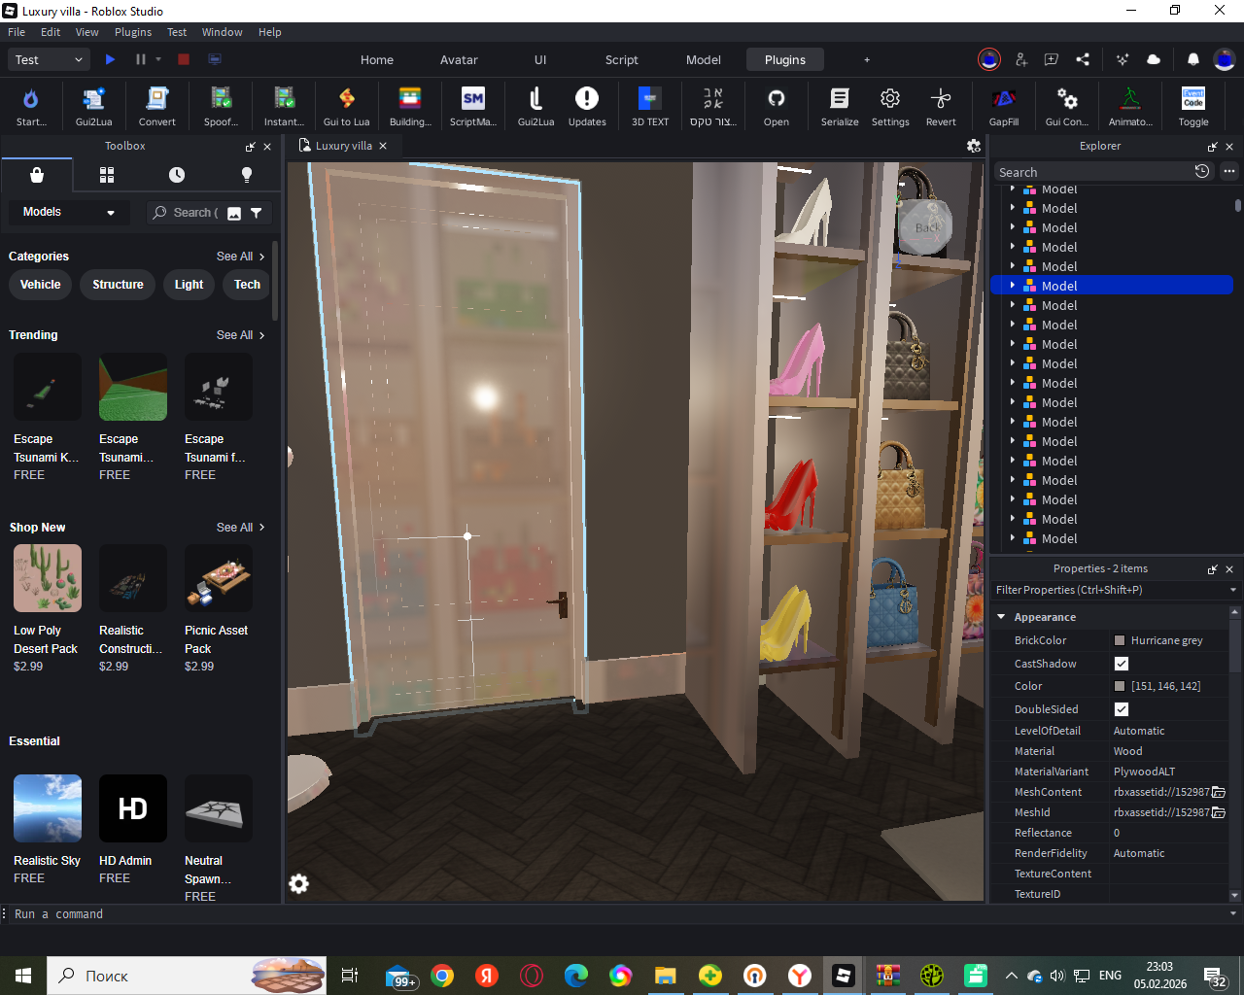Open the Animator plugin
1244x995 pixels.
(x=1130, y=106)
